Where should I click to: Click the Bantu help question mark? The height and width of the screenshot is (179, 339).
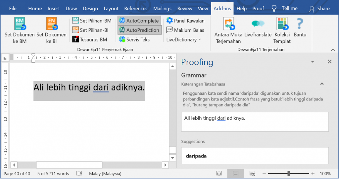(300, 24)
